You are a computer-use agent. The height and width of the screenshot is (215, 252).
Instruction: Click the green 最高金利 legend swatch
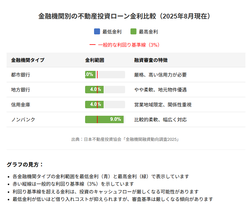click(x=133, y=31)
